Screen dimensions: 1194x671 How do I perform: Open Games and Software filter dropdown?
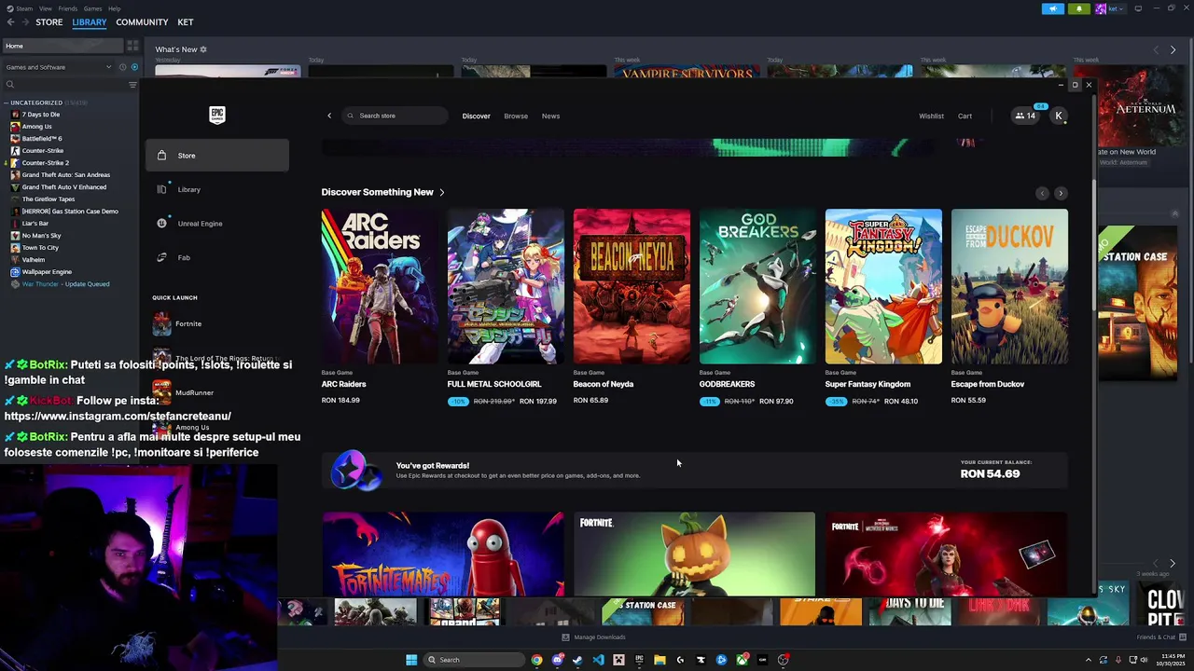tap(57, 67)
